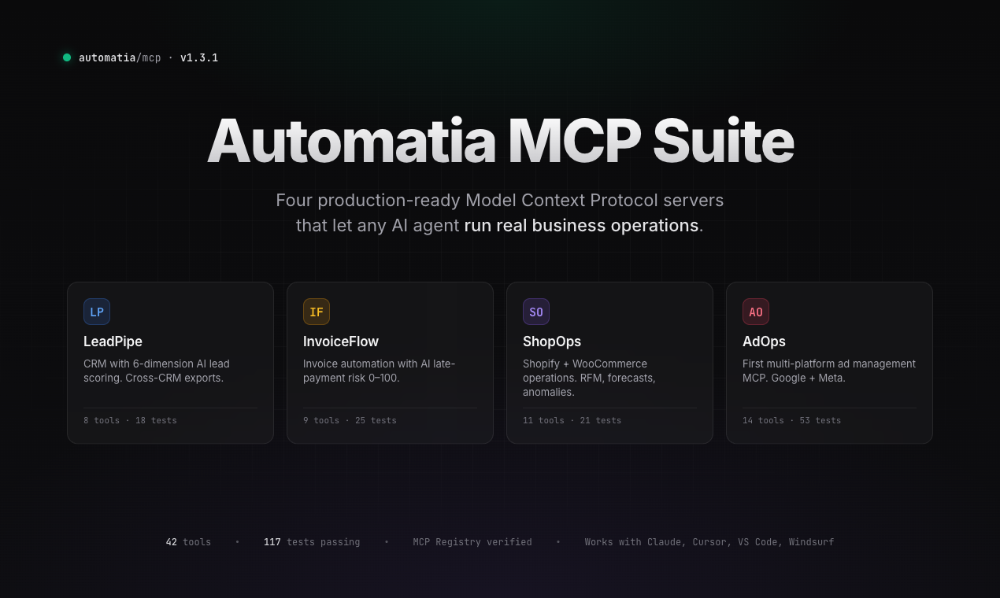Click the v1.3.1 version label
The image size is (1000, 598).
(x=199, y=57)
